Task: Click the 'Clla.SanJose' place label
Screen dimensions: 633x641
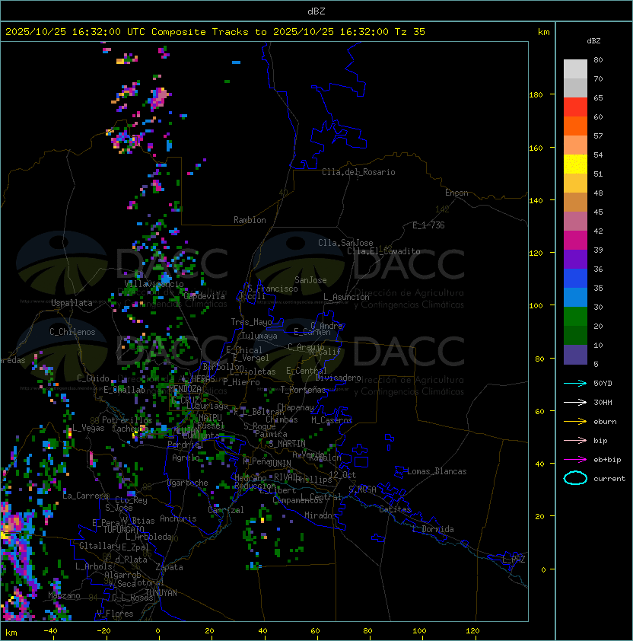Action: pos(345,243)
